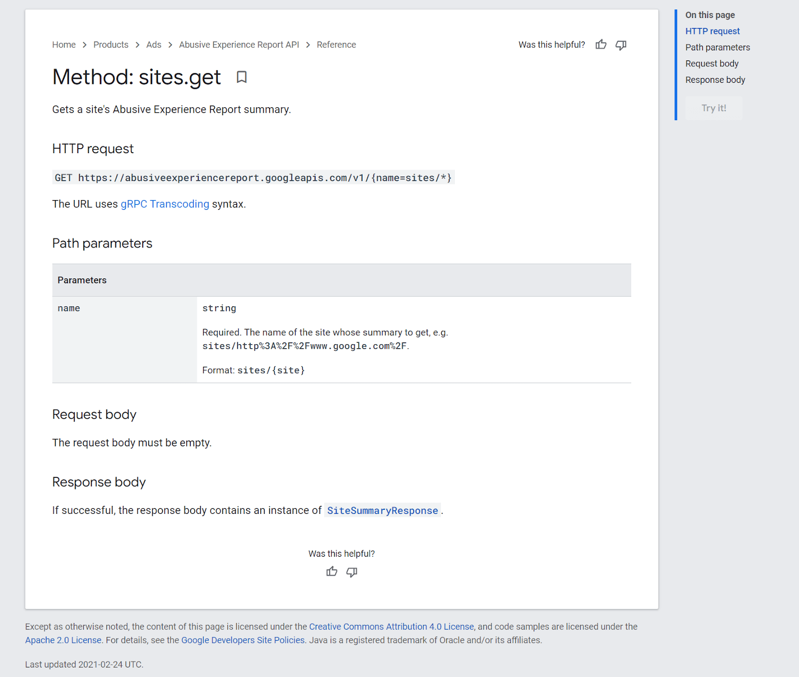799x677 pixels.
Task: Give thumbs up feedback at page top
Action: [x=600, y=44]
